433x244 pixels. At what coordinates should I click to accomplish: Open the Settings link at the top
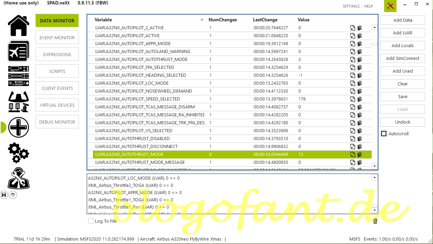(x=351, y=6)
